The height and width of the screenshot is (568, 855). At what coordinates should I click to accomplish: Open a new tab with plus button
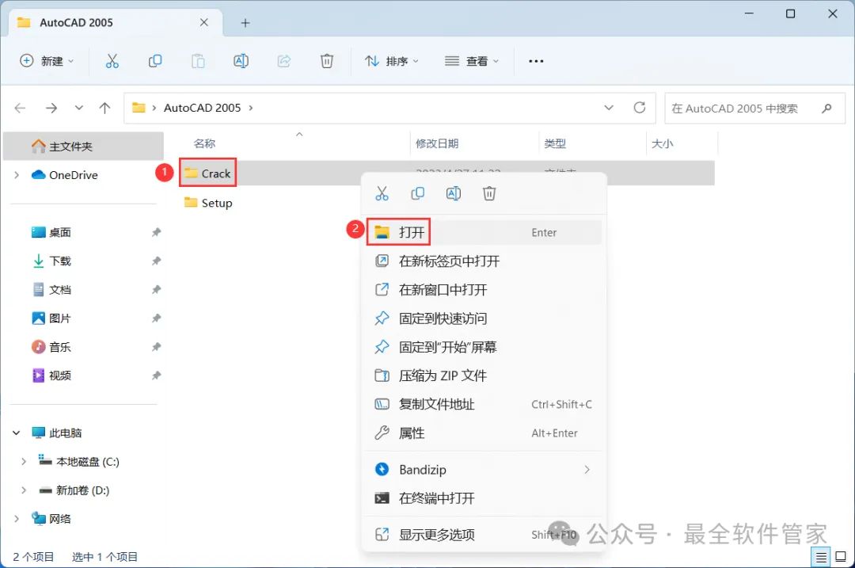click(245, 23)
